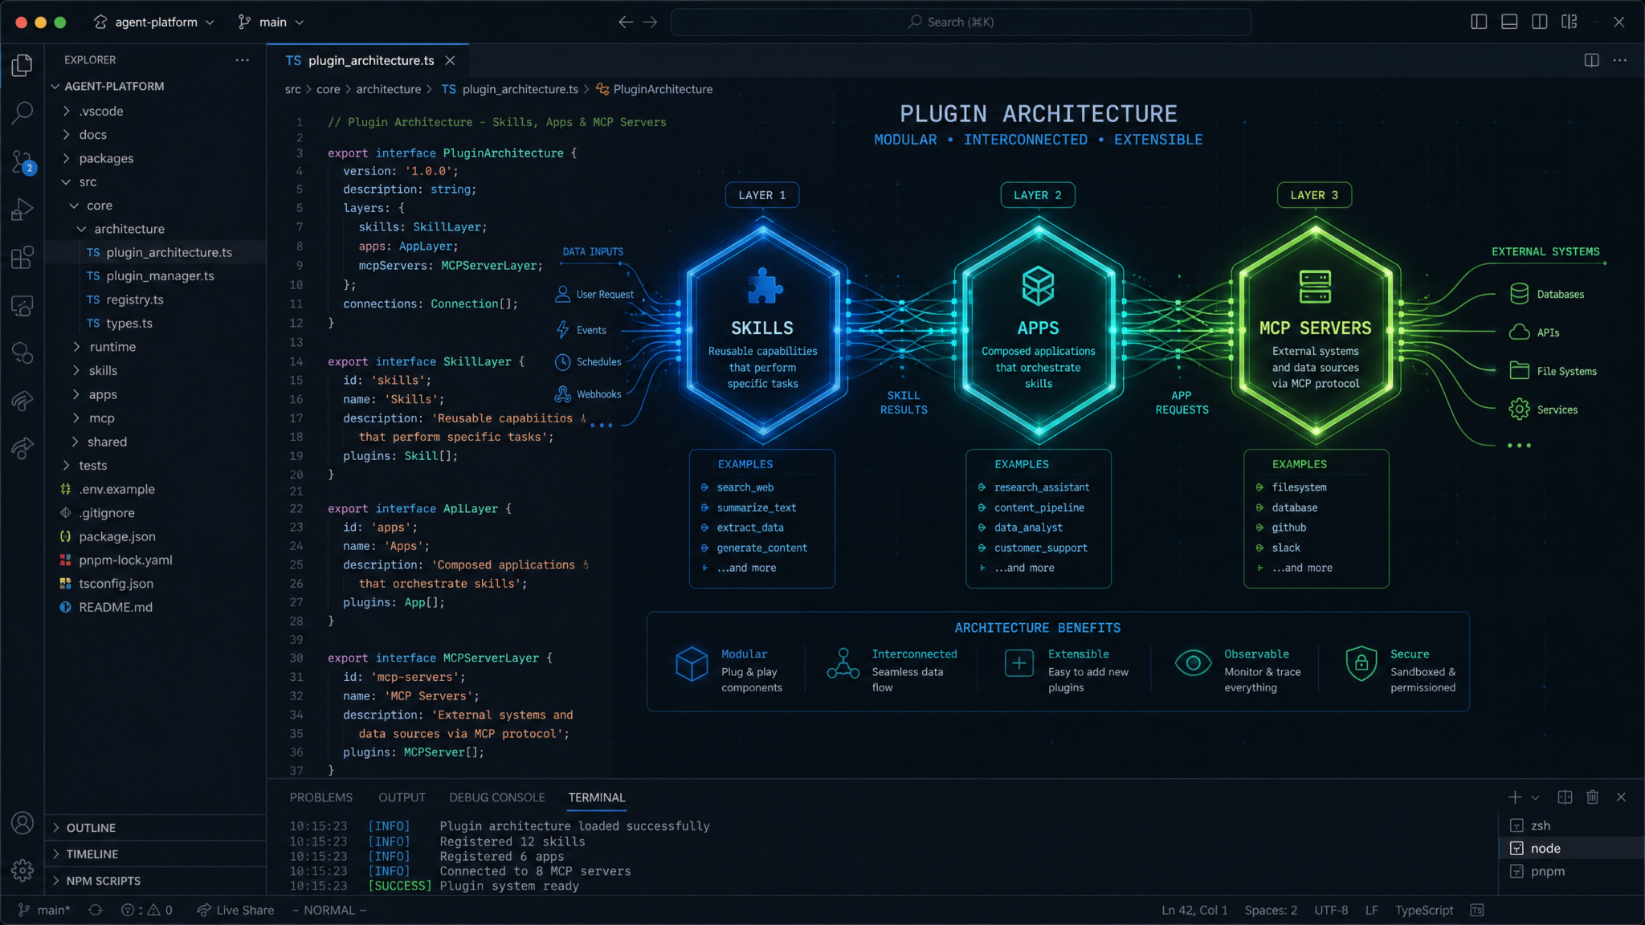Kill terminal with the trash icon
1645x925 pixels.
click(1592, 797)
